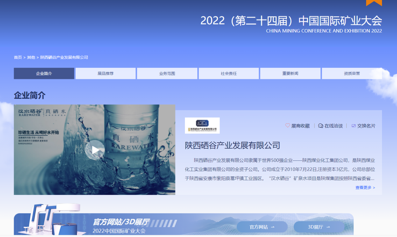
Task: Click CHINA MINING CONFERENCE AND EXHIBITION 2022 text
Action: pos(324,31)
